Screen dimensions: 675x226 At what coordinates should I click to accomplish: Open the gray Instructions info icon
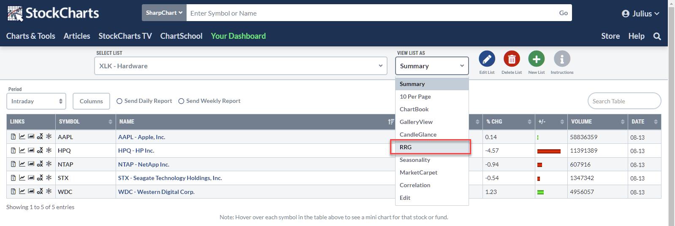pos(562,59)
